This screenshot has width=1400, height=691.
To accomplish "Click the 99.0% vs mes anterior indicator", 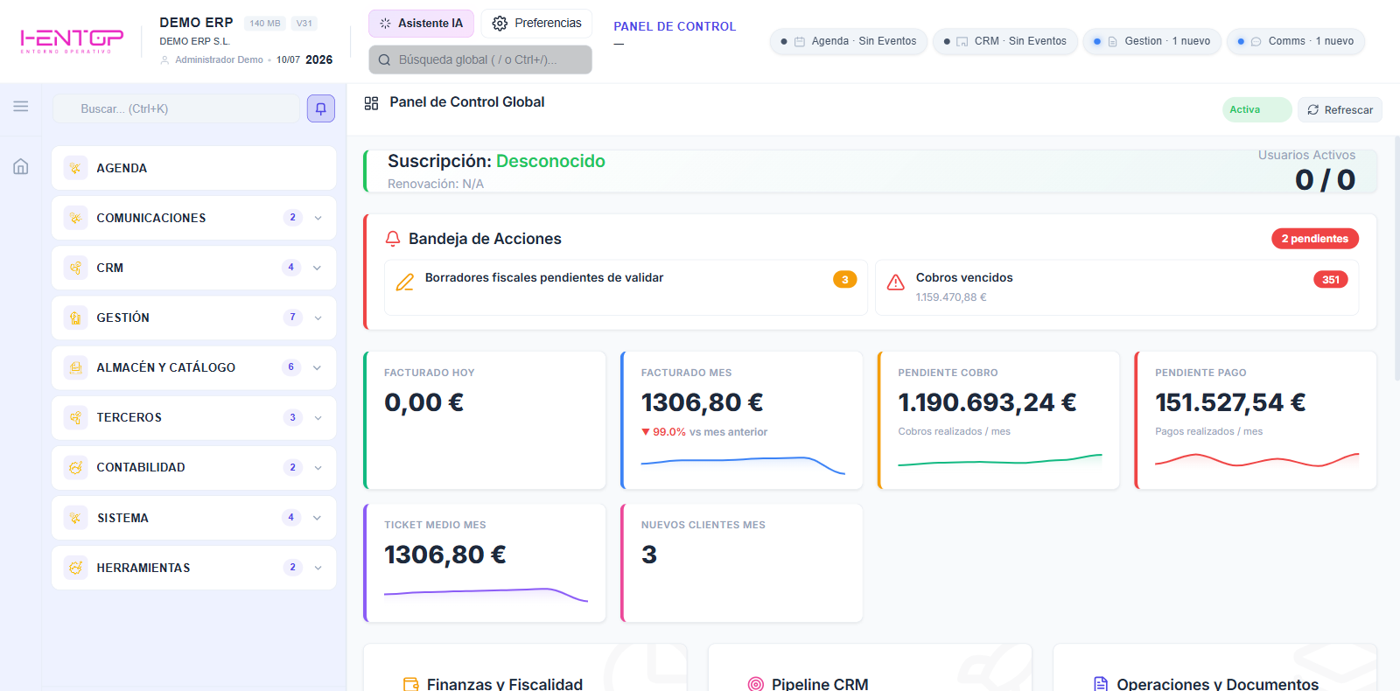I will coord(704,432).
